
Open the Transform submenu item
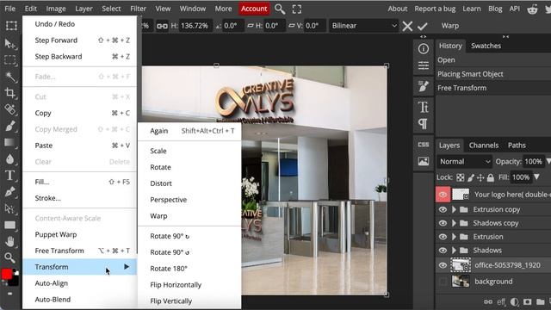tap(80, 267)
